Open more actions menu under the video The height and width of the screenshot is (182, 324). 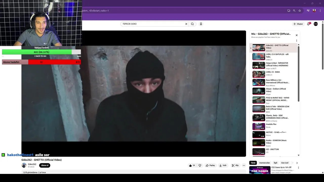(x=244, y=165)
